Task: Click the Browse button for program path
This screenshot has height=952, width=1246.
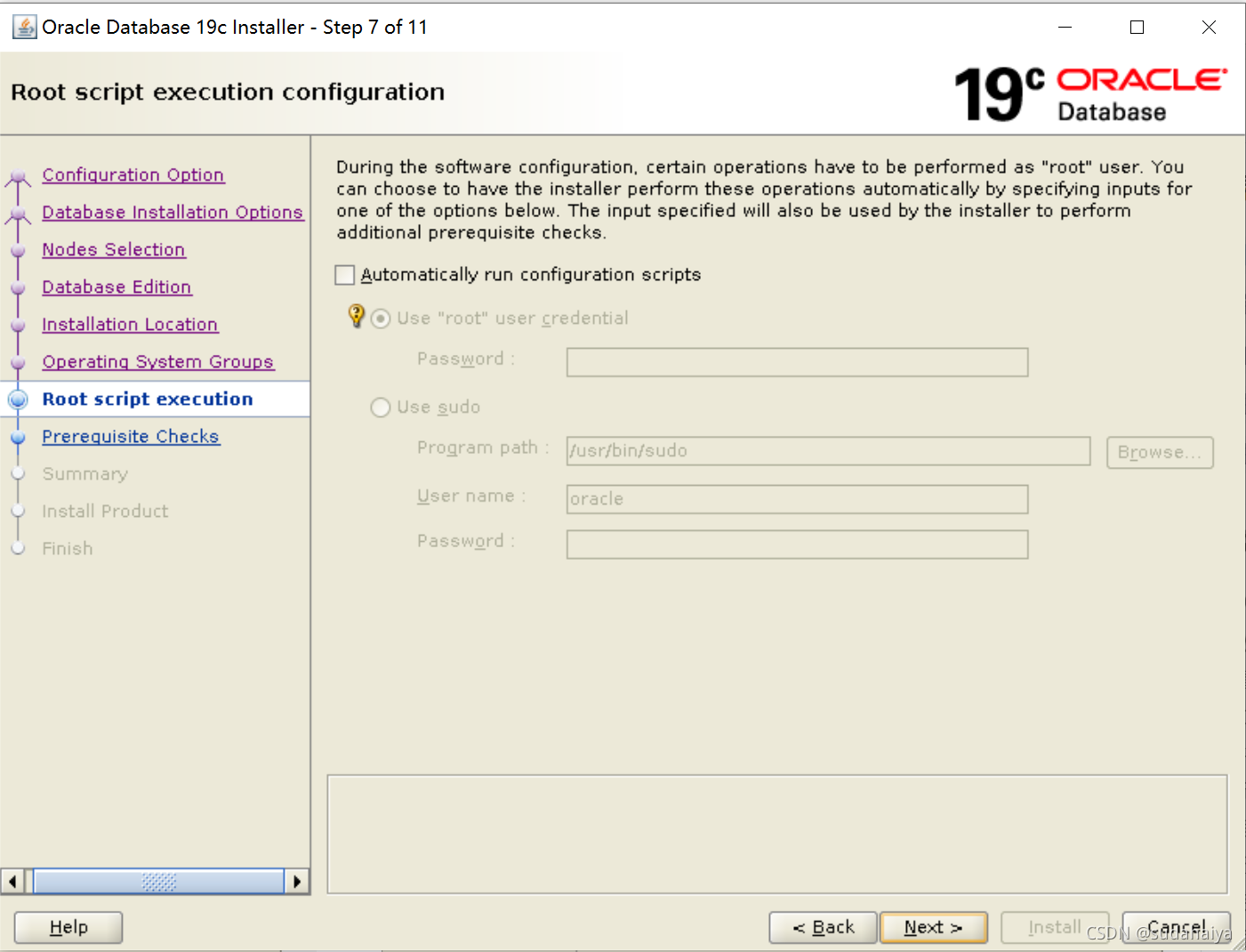Action: [x=1160, y=452]
